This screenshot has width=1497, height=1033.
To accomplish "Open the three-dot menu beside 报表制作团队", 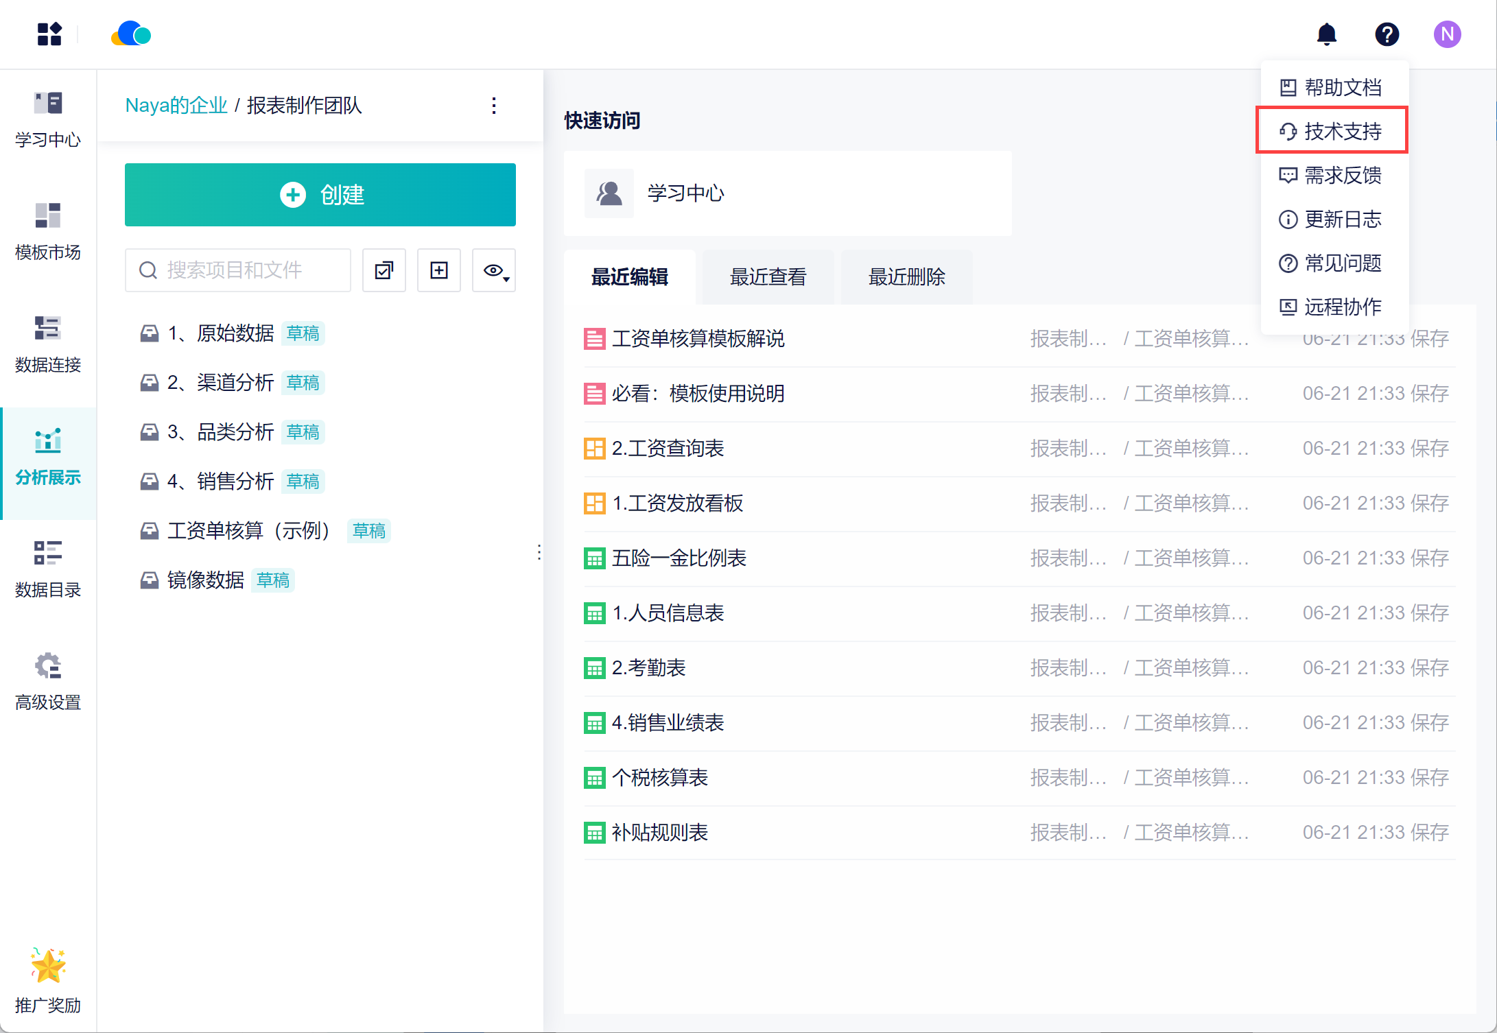I will [x=494, y=106].
